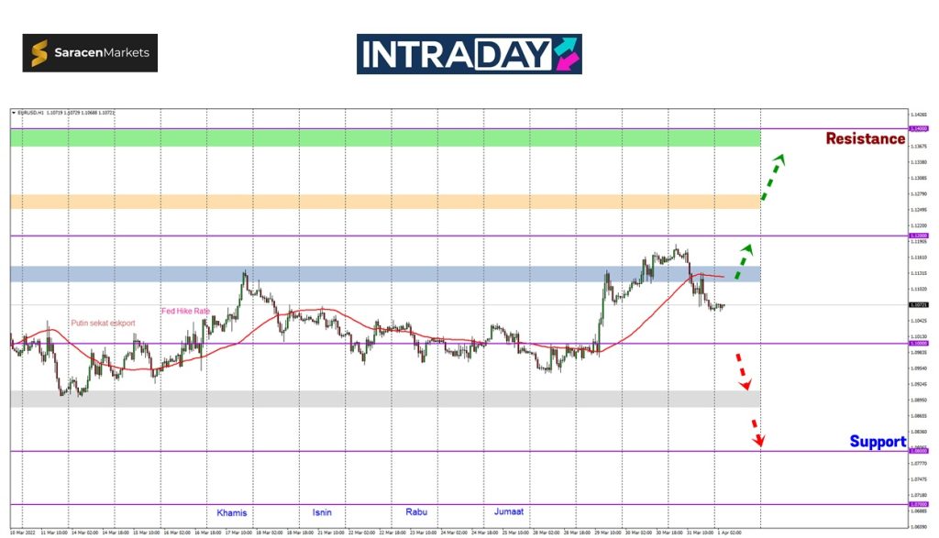Click the lower green dashed arrow
This screenshot has height=538, width=939.
coord(744,260)
